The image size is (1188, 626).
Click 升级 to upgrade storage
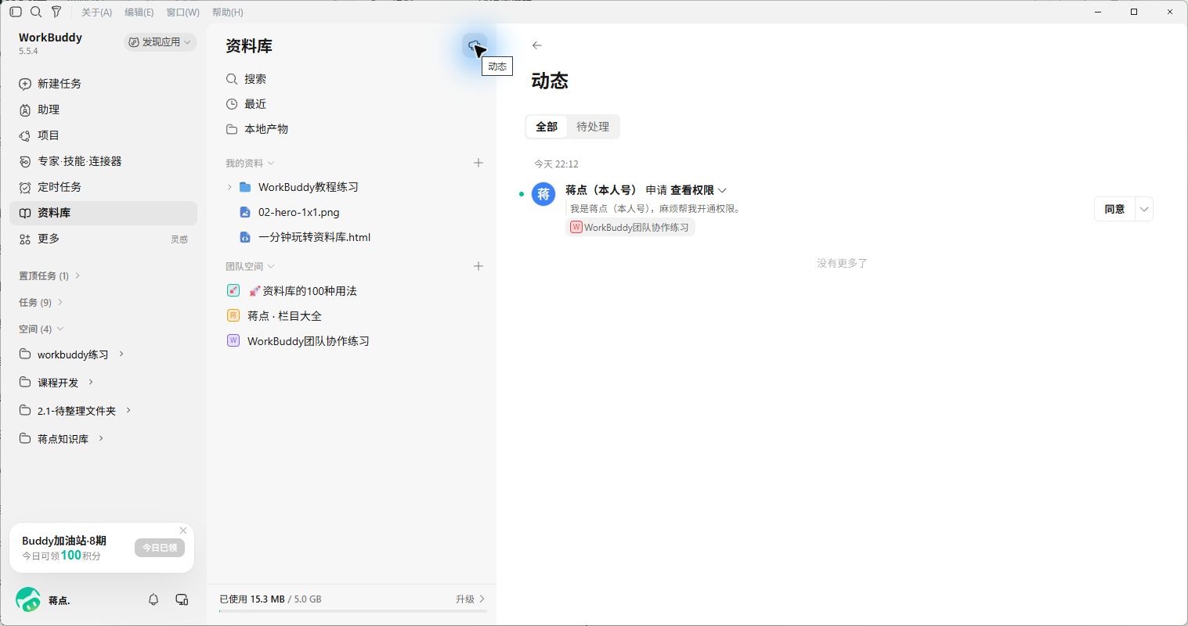[x=470, y=599]
